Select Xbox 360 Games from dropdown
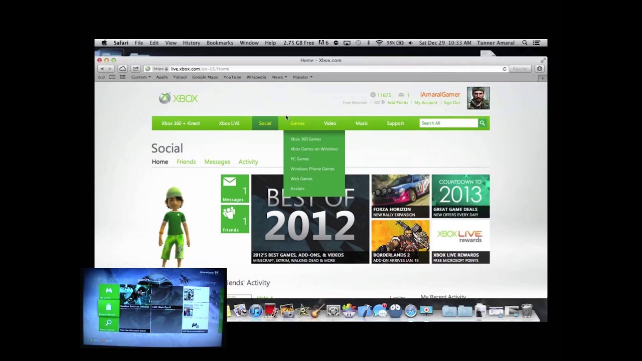 [x=305, y=139]
